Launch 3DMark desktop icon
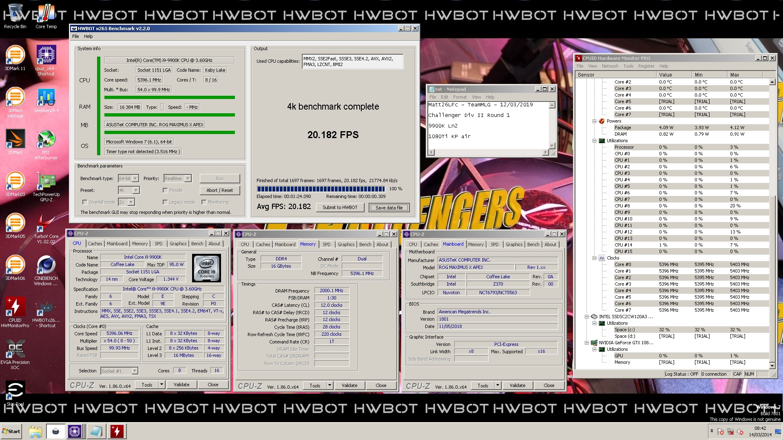783x440 pixels. (15, 142)
